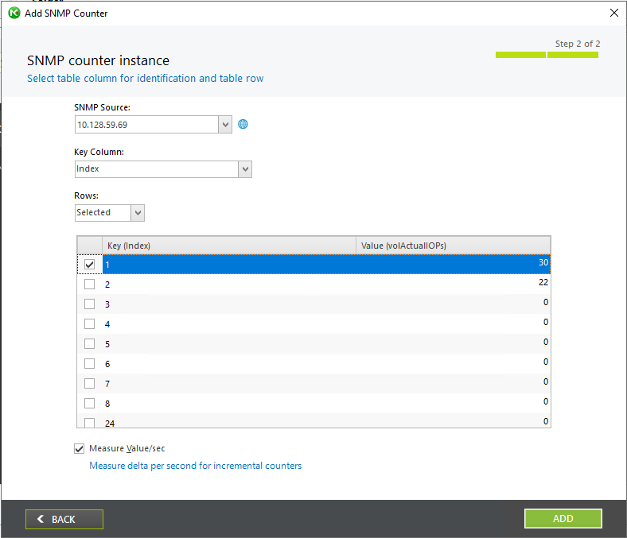Open the Rows dropdown arrow
The width and height of the screenshot is (627, 538).
138,213
